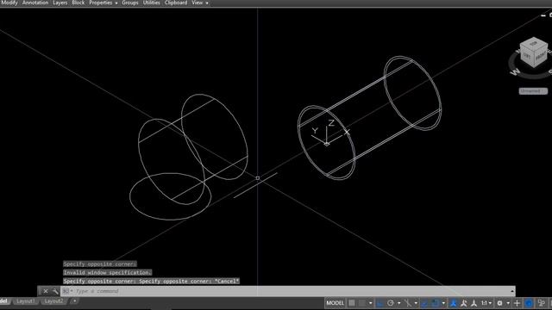Toggle annotation monitor plus icon
552x310 pixels.
pos(517,303)
